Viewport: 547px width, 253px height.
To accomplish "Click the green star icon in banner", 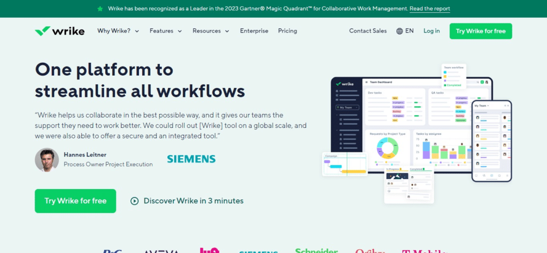I will [x=100, y=9].
